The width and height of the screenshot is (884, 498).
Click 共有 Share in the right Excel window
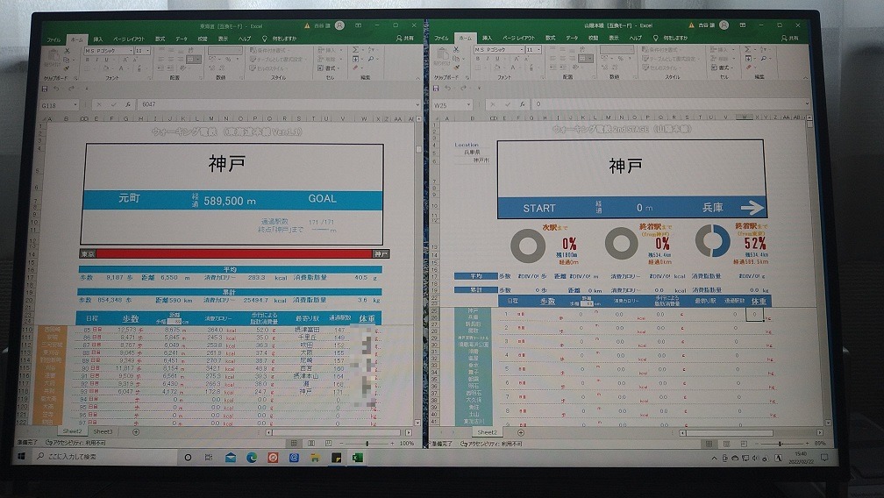click(x=790, y=39)
